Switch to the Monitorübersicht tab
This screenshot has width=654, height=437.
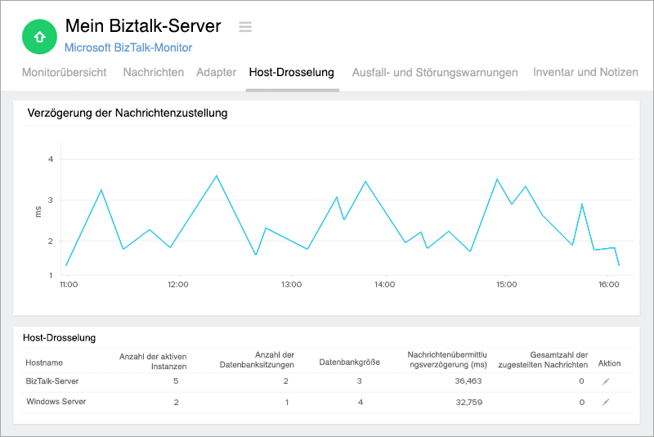(x=64, y=72)
